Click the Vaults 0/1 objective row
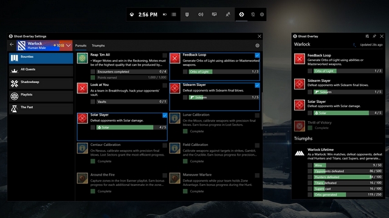The image size is (389, 218). click(132, 102)
